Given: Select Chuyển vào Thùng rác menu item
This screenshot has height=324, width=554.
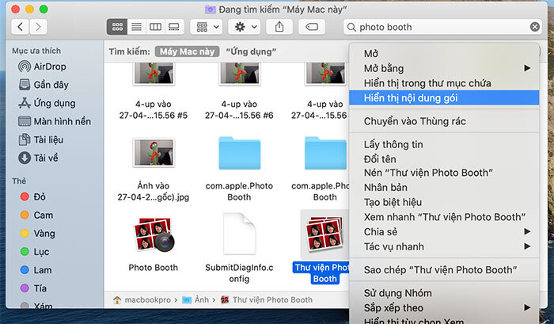Looking at the screenshot, I should [414, 121].
